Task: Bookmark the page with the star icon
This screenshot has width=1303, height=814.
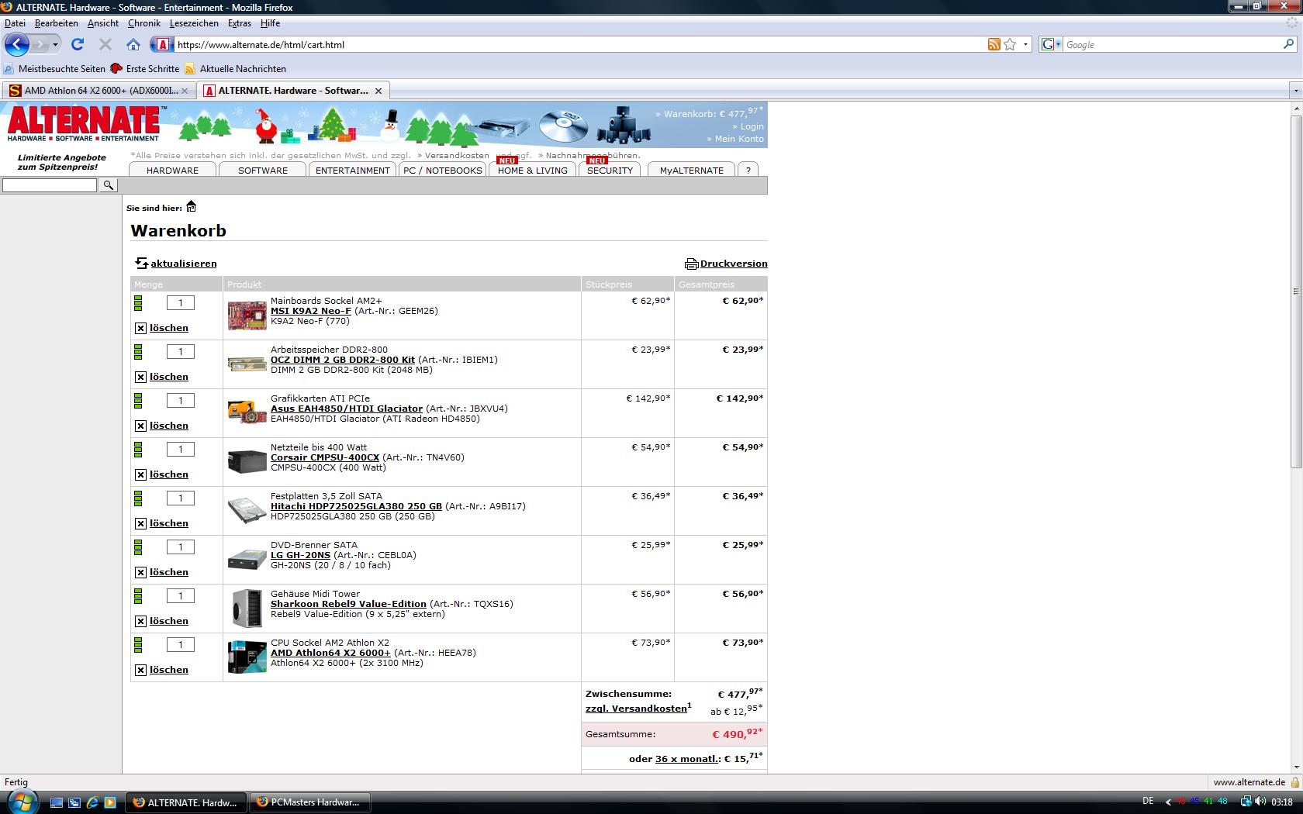Action: pos(1010,44)
